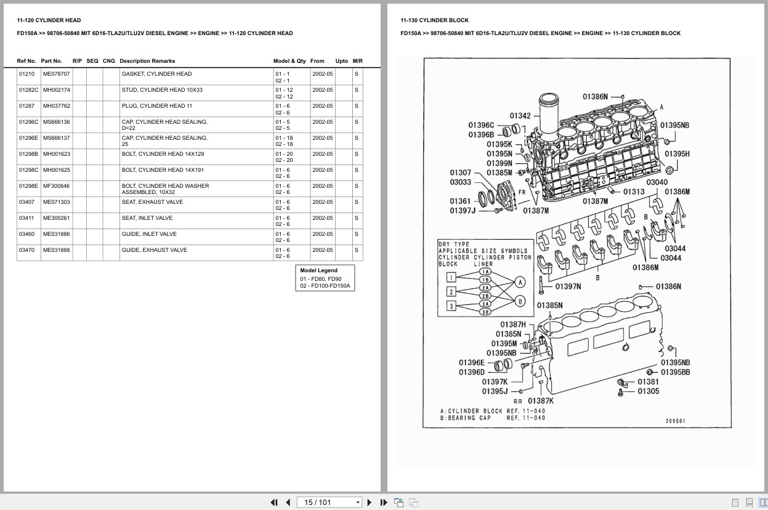Click the Part No. column header

point(52,61)
